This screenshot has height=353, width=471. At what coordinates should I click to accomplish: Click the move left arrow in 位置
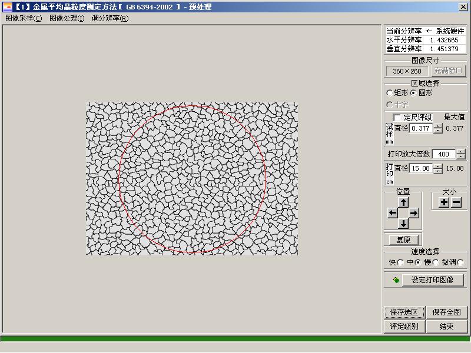[393, 213]
